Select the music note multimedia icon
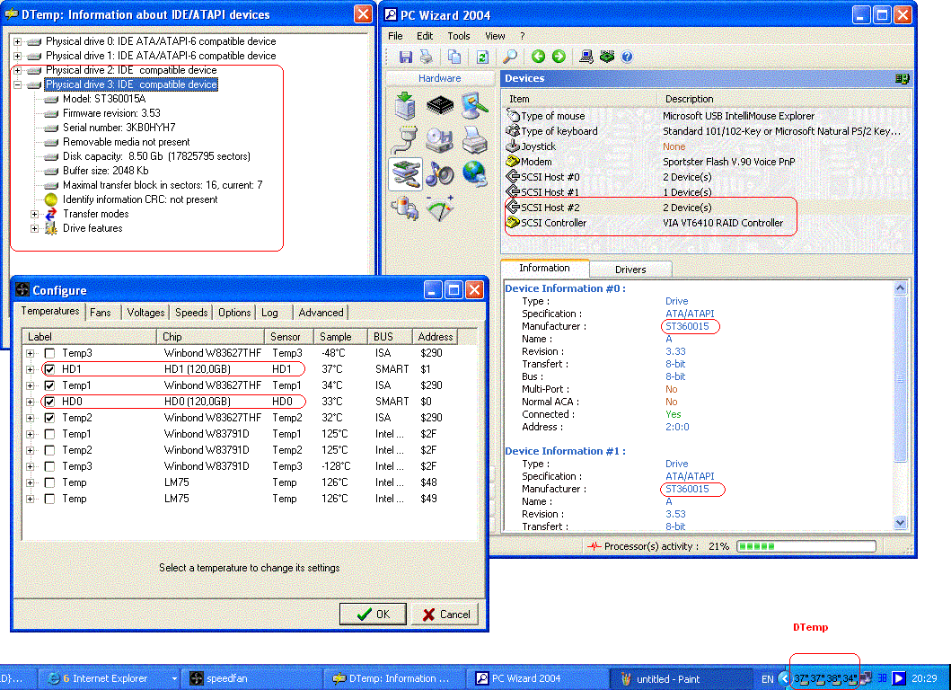Screen dimensions: 951x690 (x=440, y=174)
